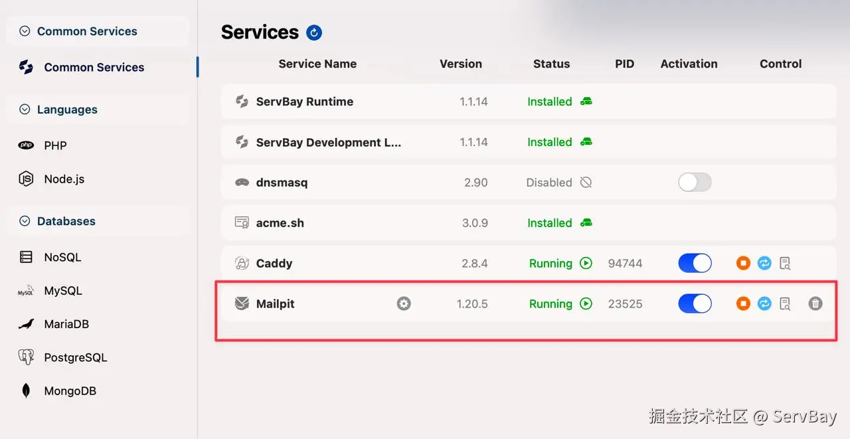Click the dnsmasq mask icon
This screenshot has width=850, height=439.
pyautogui.click(x=242, y=182)
